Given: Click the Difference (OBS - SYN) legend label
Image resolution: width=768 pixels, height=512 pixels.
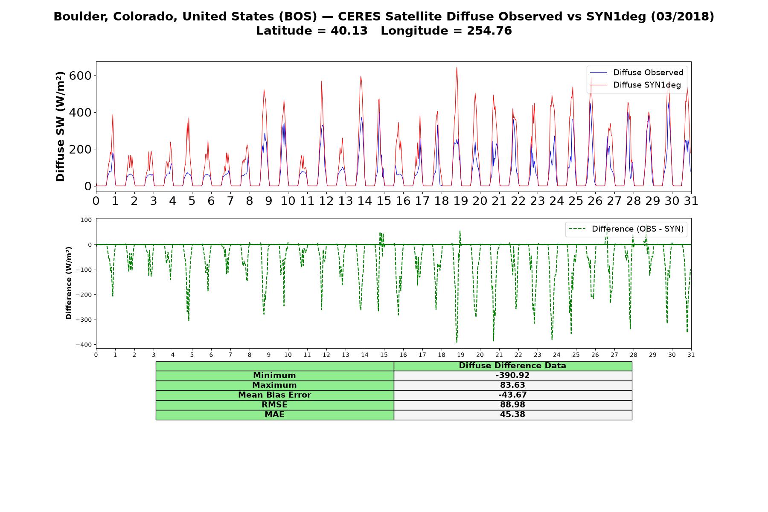Looking at the screenshot, I should (x=637, y=229).
